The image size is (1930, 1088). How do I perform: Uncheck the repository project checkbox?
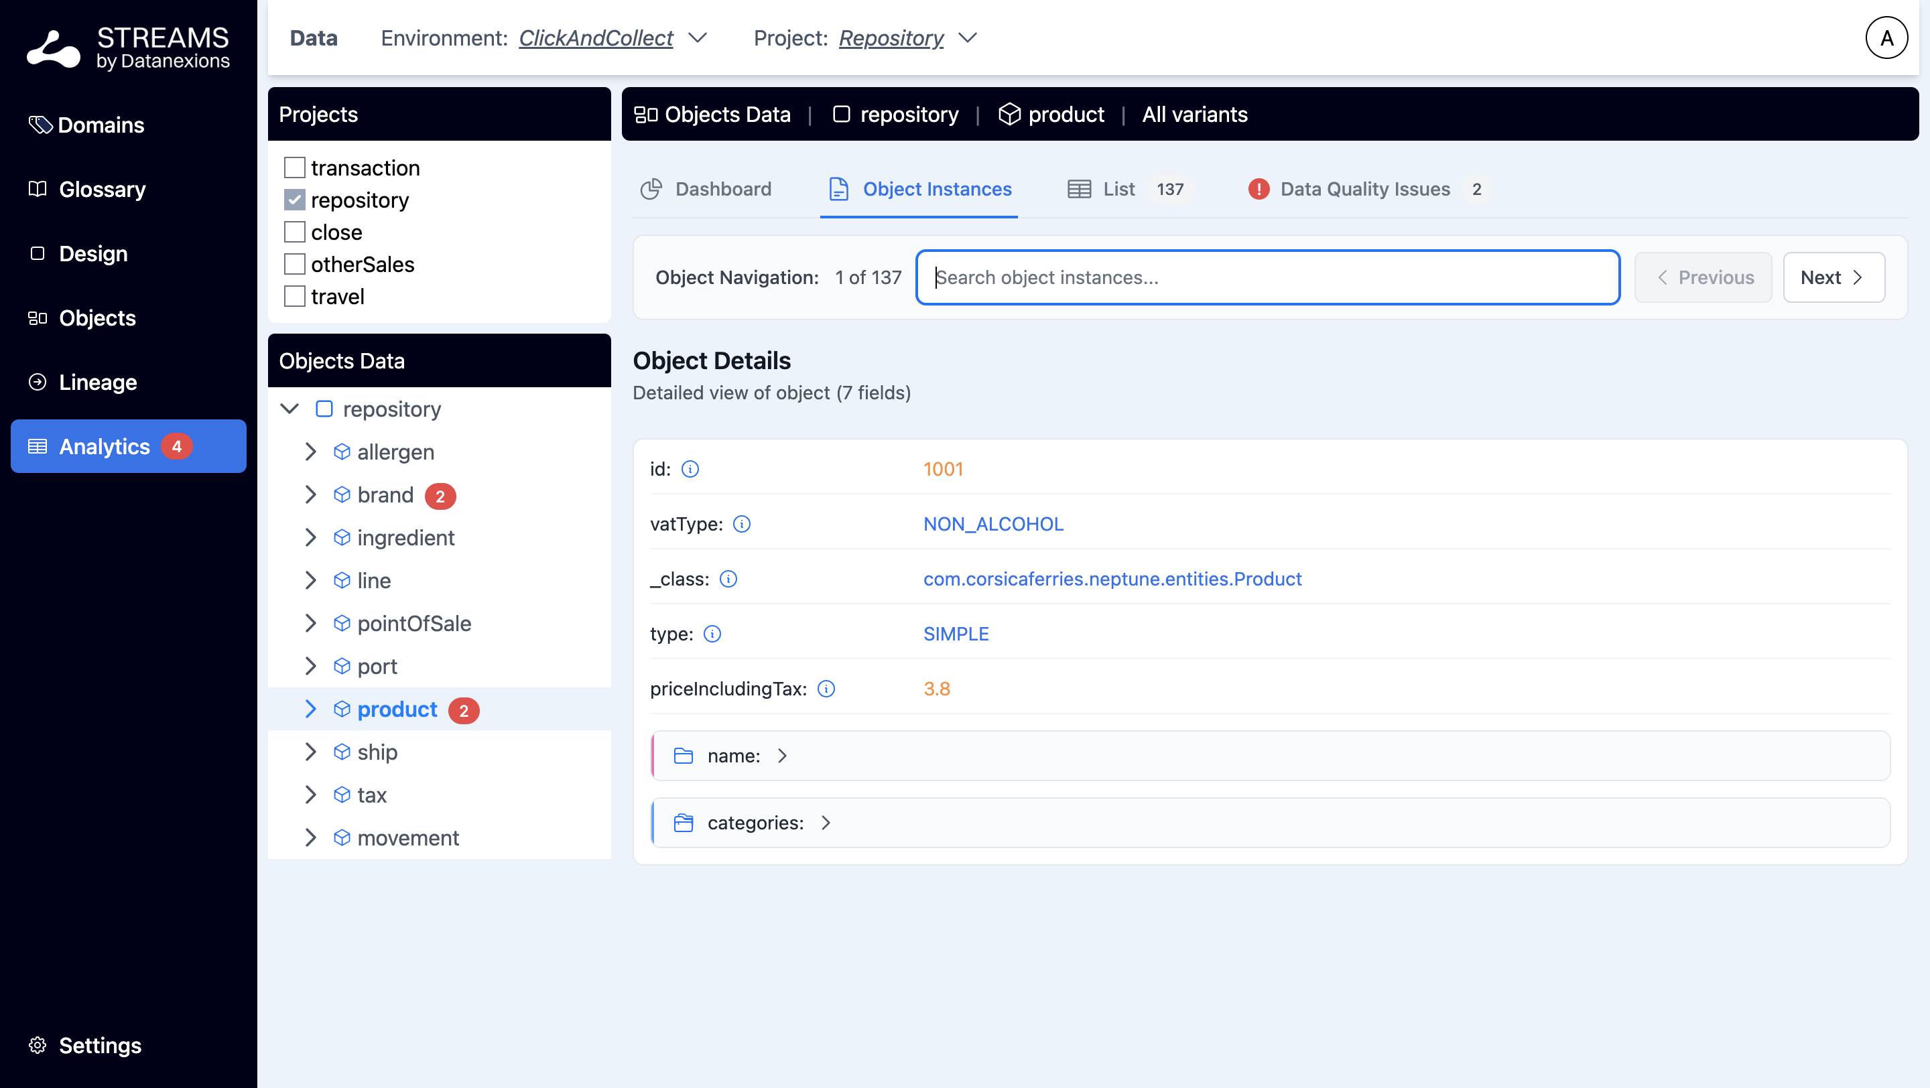(x=294, y=200)
